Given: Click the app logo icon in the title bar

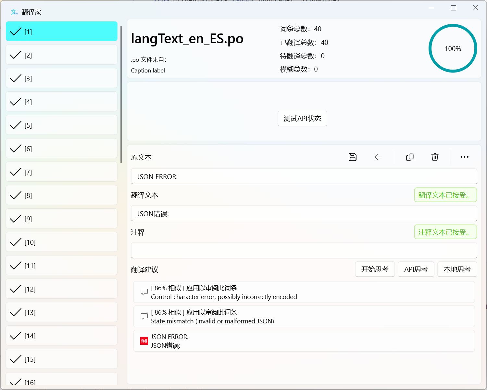Looking at the screenshot, I should pyautogui.click(x=14, y=12).
